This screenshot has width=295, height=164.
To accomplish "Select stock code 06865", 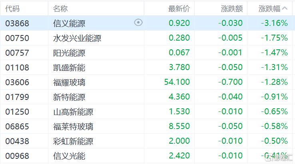I will click(17, 127).
